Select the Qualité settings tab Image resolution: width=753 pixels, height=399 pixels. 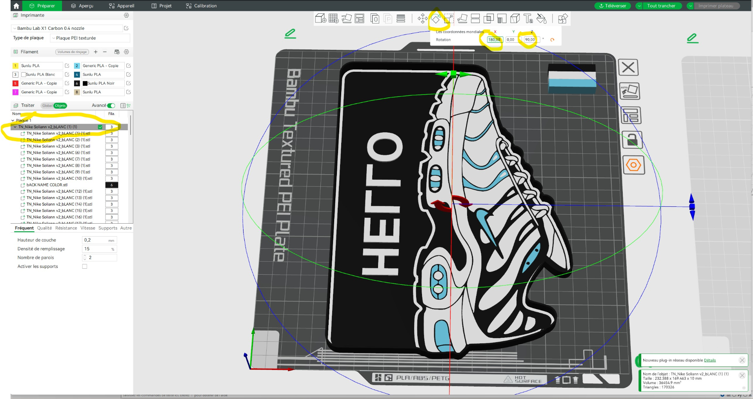[44, 228]
